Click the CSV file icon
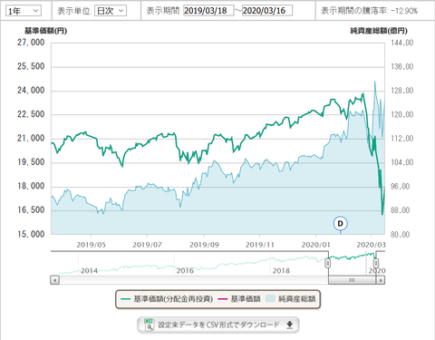The height and width of the screenshot is (340, 435). click(x=150, y=325)
